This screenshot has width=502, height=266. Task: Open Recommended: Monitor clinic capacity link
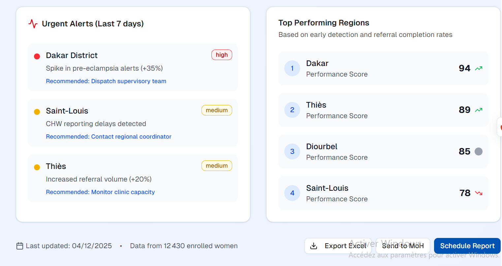pos(100,192)
